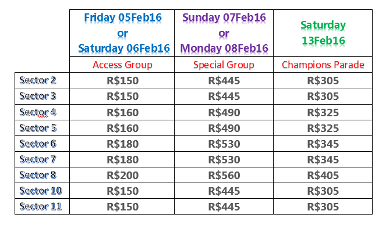Select the Champions Parade label cell
The height and width of the screenshot is (225, 386).
[323, 65]
